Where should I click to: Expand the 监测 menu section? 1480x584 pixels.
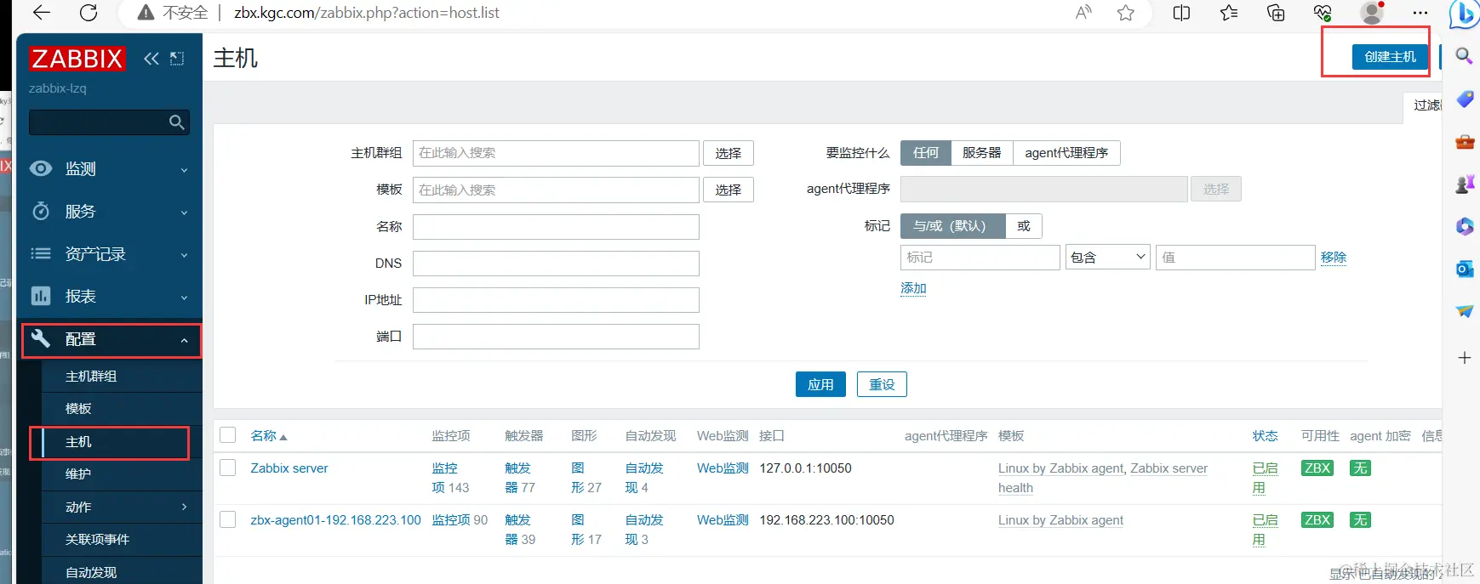tap(110, 169)
